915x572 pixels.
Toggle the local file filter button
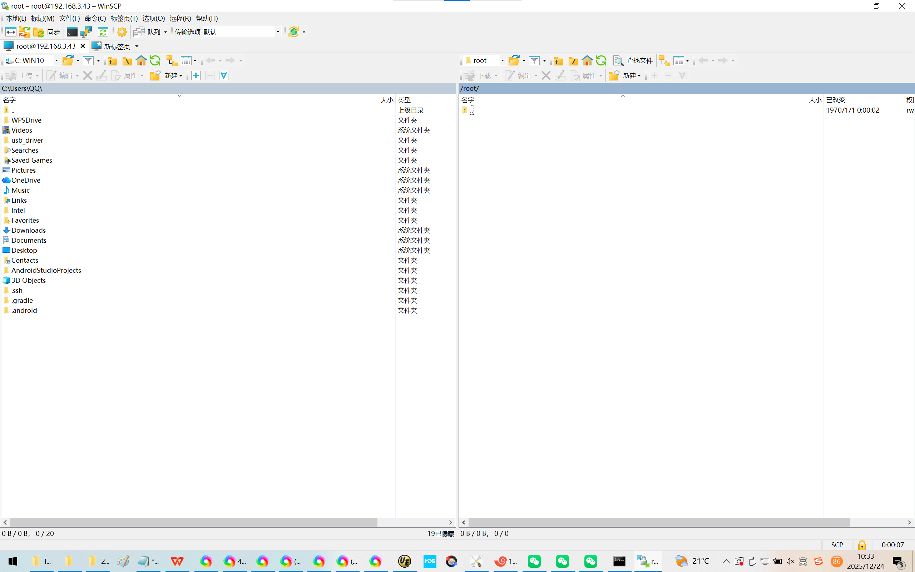click(88, 60)
